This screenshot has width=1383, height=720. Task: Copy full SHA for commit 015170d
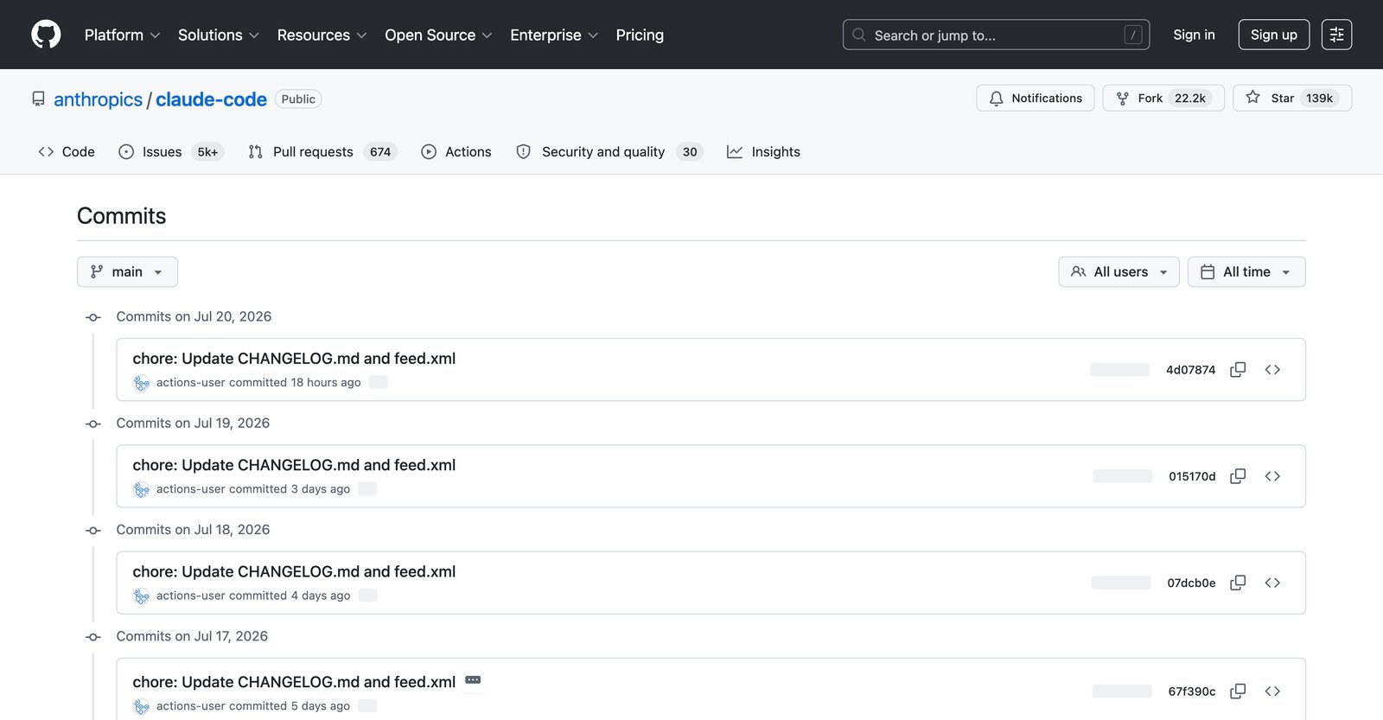1238,476
